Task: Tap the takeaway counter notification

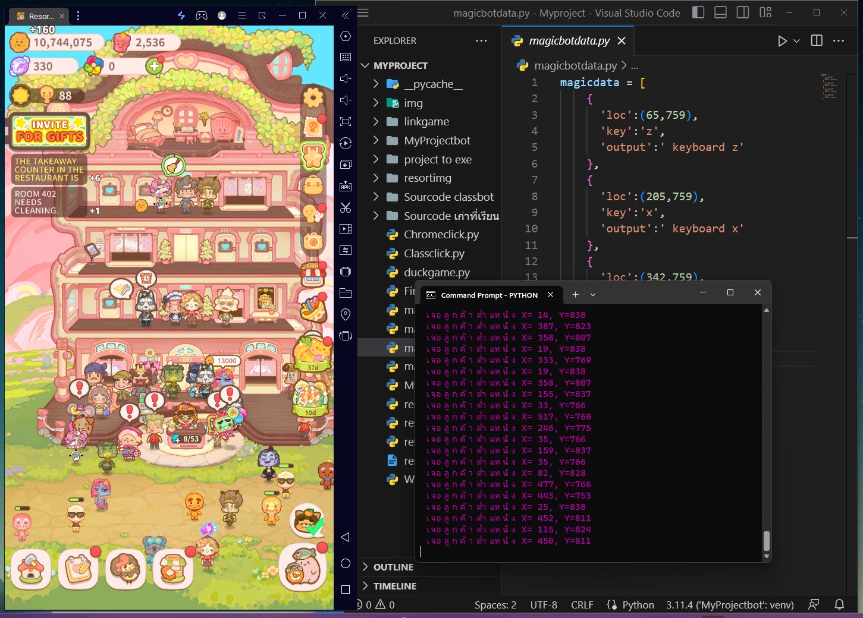Action: pyautogui.click(x=49, y=169)
